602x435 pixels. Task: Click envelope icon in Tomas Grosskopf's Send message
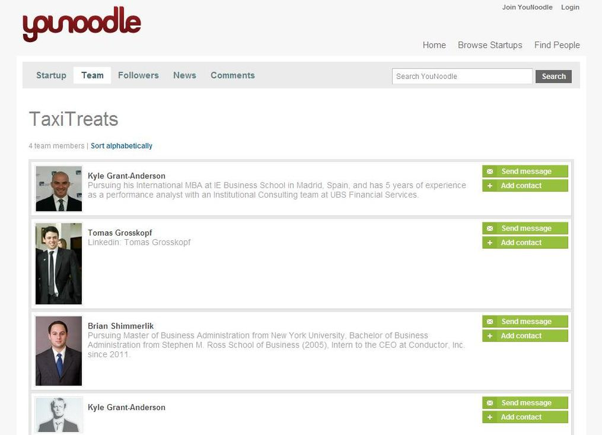(490, 229)
